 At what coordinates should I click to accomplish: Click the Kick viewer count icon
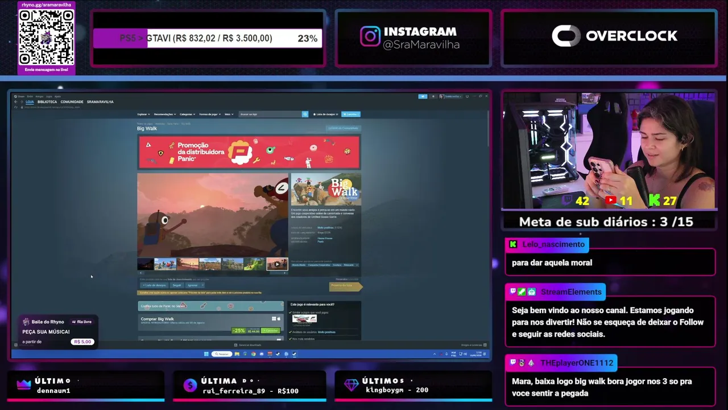pyautogui.click(x=655, y=200)
